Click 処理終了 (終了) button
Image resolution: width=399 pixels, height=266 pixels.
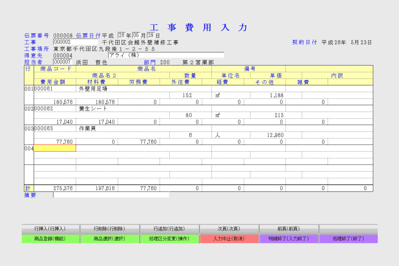pyautogui.click(x=348, y=239)
